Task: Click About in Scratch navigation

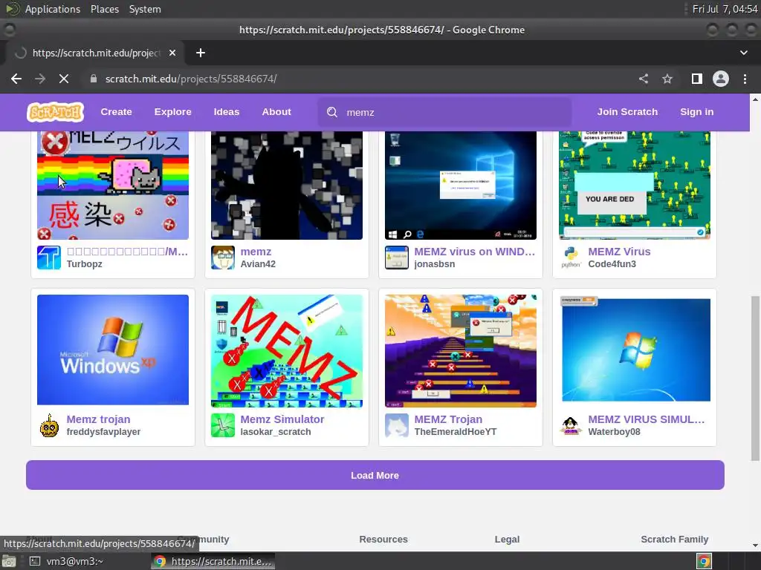Action: coord(276,112)
